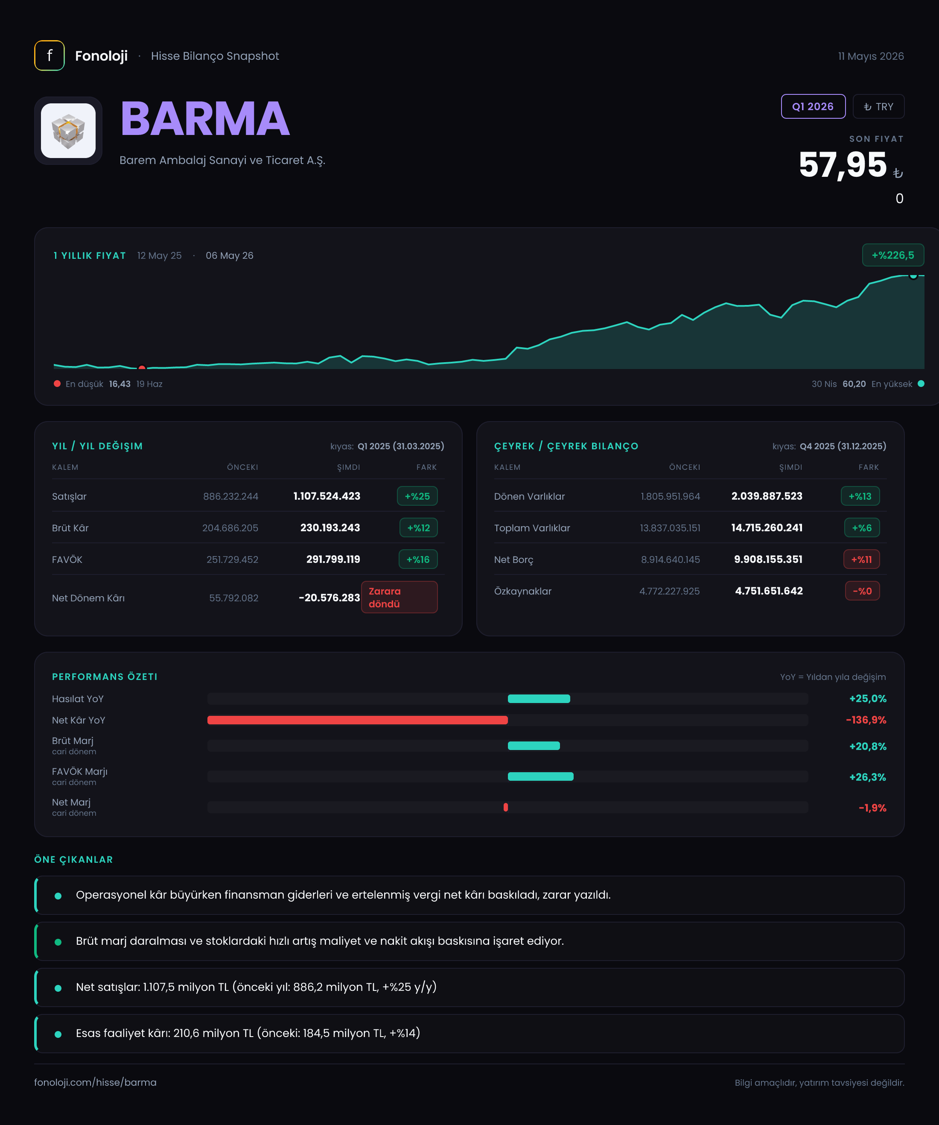The height and width of the screenshot is (1125, 939).
Task: Click the Net satışlar highlight card
Action: click(x=469, y=987)
